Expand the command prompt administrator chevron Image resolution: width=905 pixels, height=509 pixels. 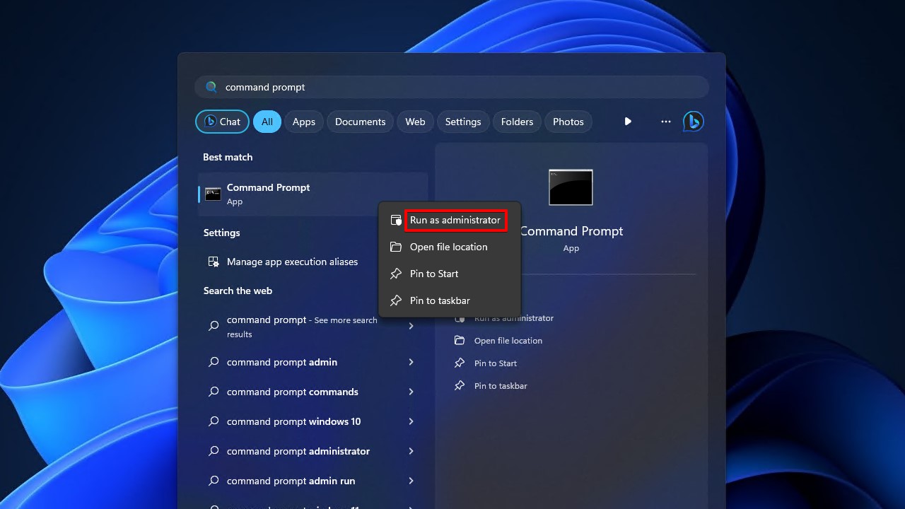tap(411, 451)
